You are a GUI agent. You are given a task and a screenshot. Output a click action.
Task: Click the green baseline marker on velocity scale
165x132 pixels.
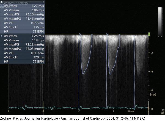coord(149,34)
